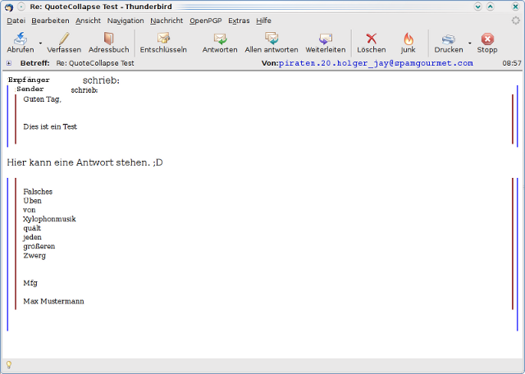Image resolution: width=525 pixels, height=374 pixels.
Task: Open the Drucken dropdown arrow
Action: (470, 43)
